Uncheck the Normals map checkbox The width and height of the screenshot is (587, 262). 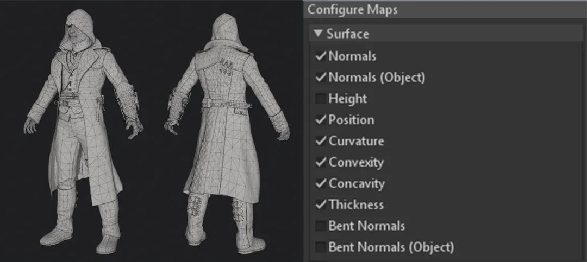(x=321, y=56)
